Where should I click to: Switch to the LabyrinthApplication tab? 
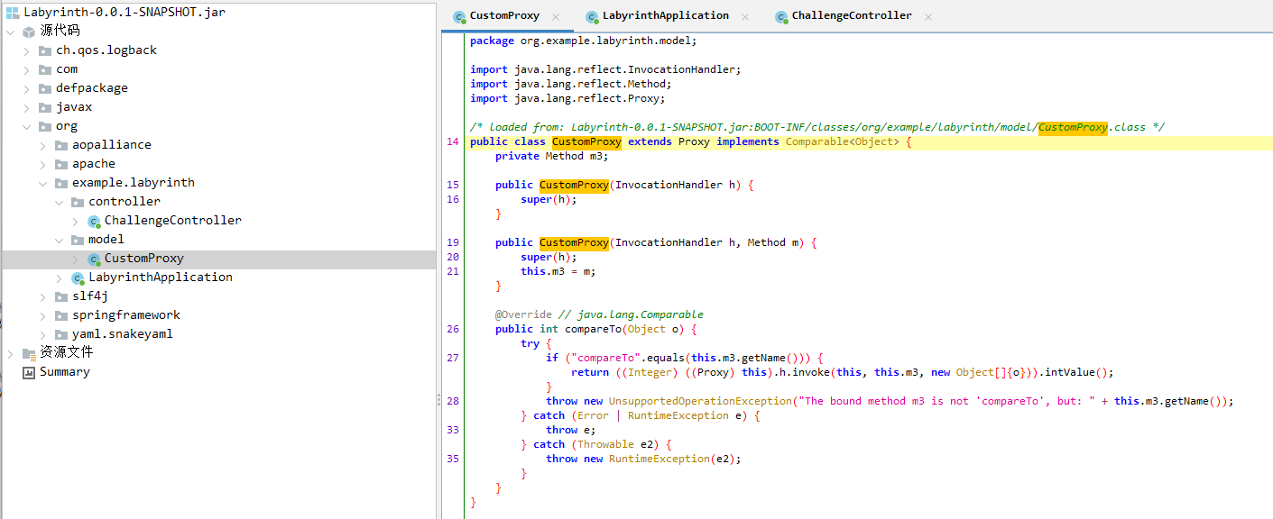[x=665, y=15]
